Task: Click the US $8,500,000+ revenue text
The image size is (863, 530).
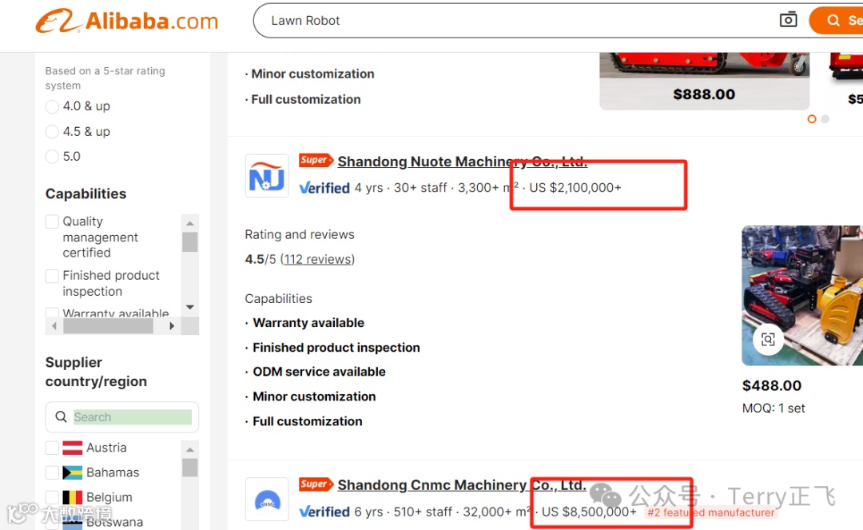Action: click(x=589, y=512)
